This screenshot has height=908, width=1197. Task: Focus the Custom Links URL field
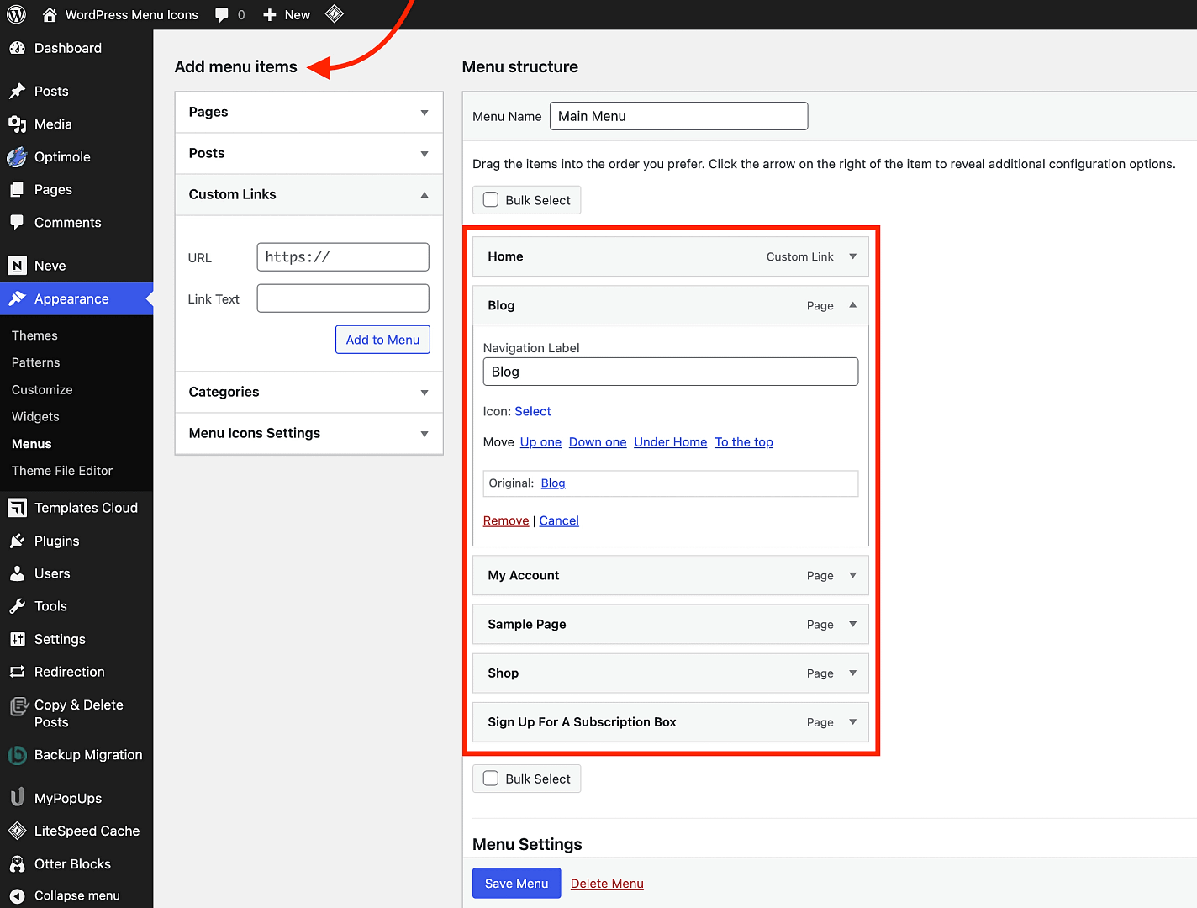tap(343, 257)
